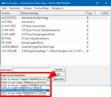Select the O-RP-GEB account row
The width and height of the screenshot is (111, 97).
(55, 34)
